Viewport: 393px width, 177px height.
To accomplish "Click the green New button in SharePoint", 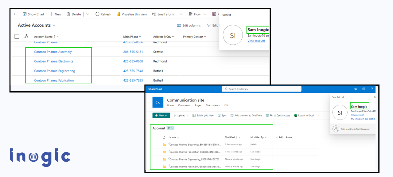I will (161, 116).
